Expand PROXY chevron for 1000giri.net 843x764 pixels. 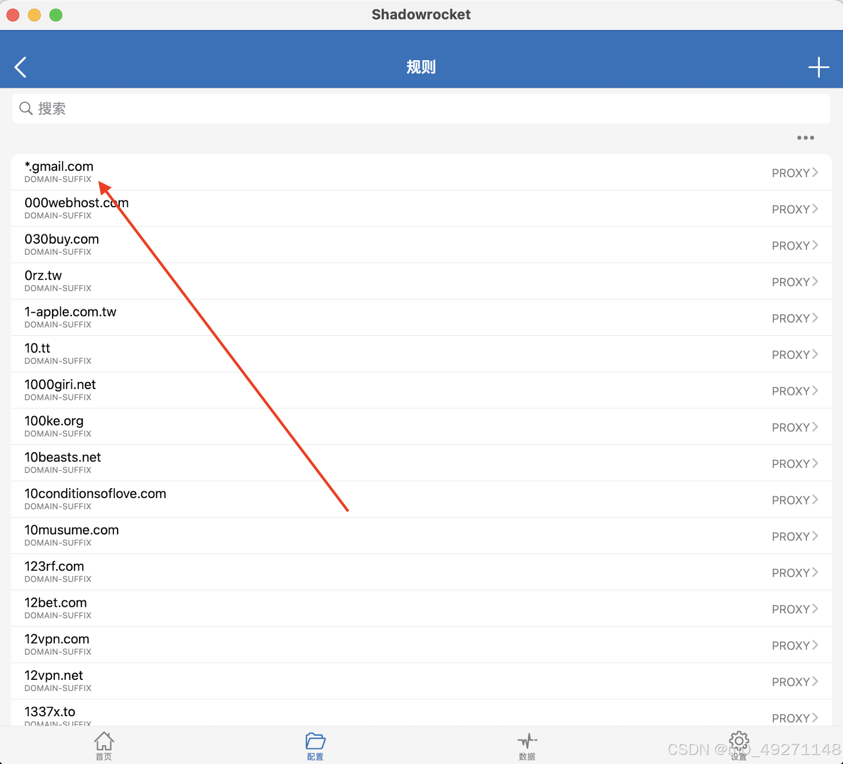pyautogui.click(x=815, y=391)
